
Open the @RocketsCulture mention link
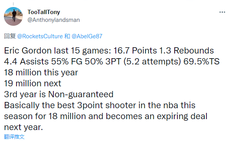[x=40, y=36]
